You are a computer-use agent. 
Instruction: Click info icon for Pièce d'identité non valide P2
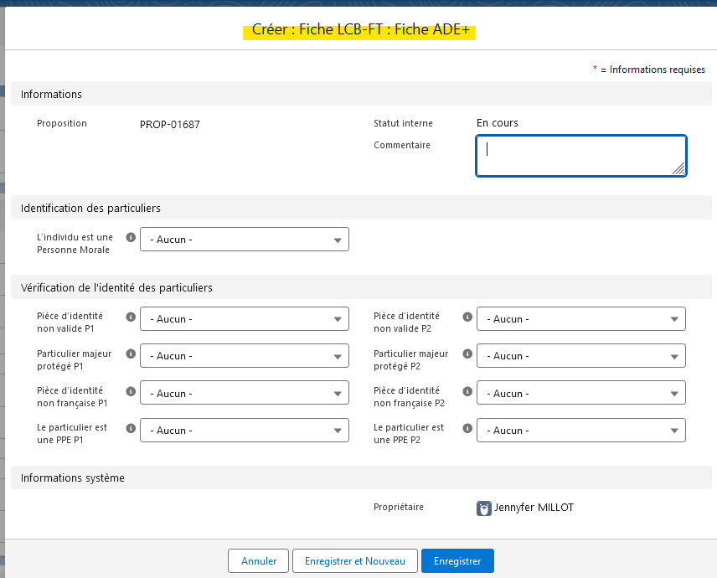(x=467, y=317)
